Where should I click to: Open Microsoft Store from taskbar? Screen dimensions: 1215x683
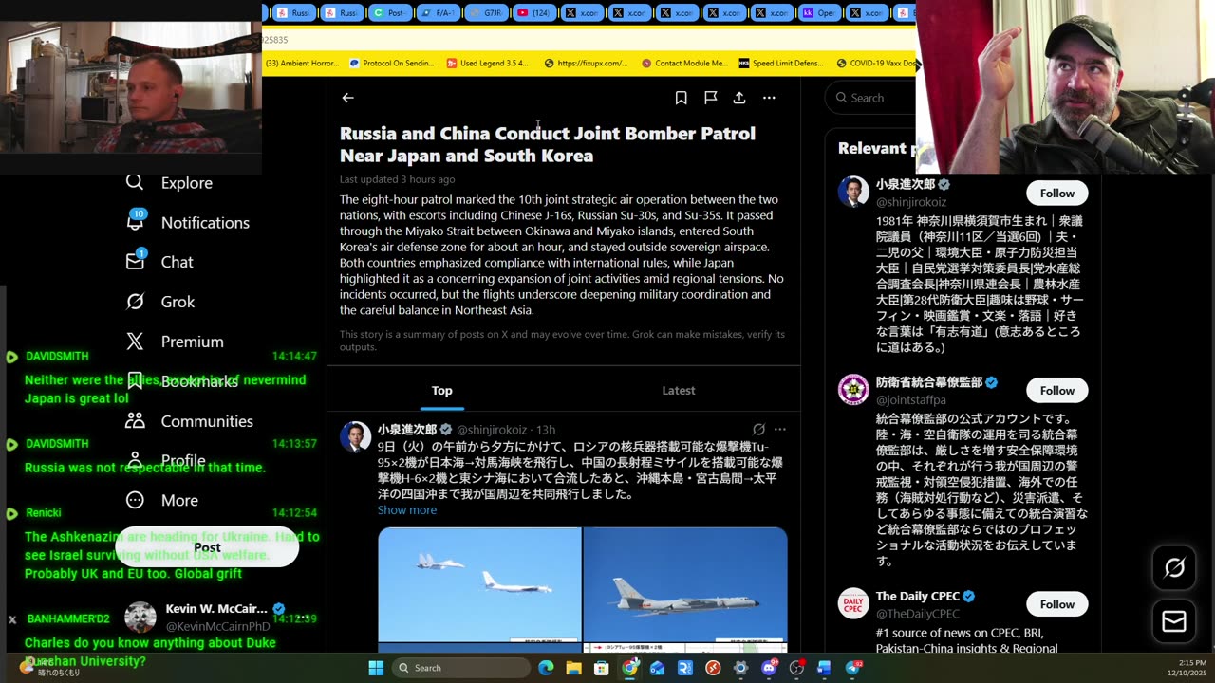tap(601, 668)
